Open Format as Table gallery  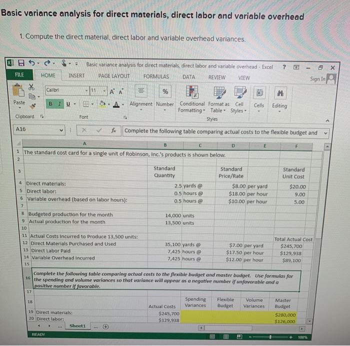click(219, 100)
